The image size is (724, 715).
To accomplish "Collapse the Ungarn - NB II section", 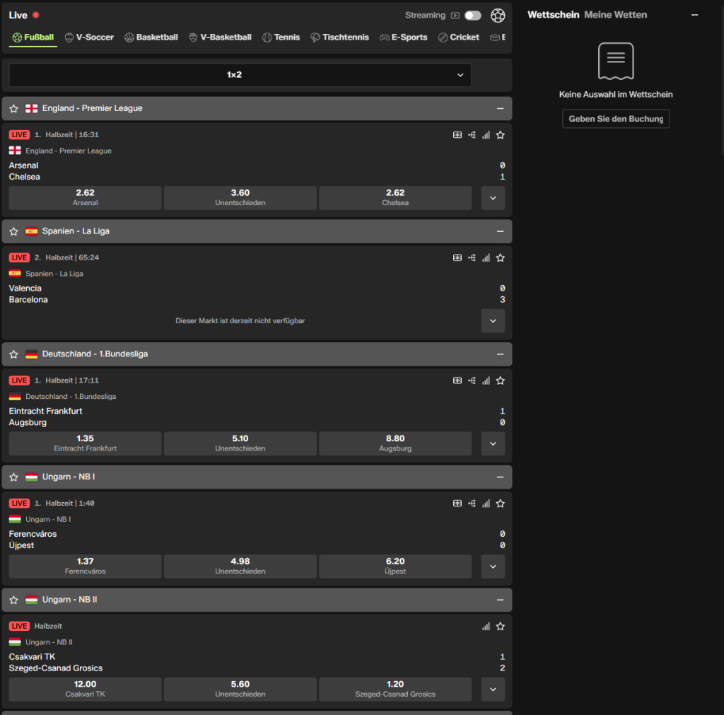I will coord(500,600).
